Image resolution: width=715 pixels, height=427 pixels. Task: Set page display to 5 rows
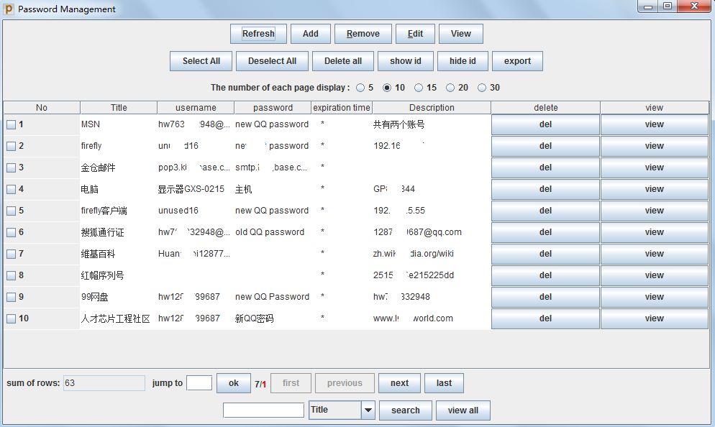point(360,88)
